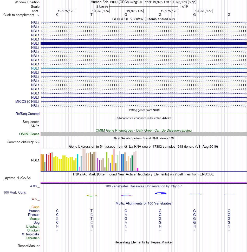The width and height of the screenshot is (247, 252).
Task: Click the olive T PhyloP logo
Action: 92,195
